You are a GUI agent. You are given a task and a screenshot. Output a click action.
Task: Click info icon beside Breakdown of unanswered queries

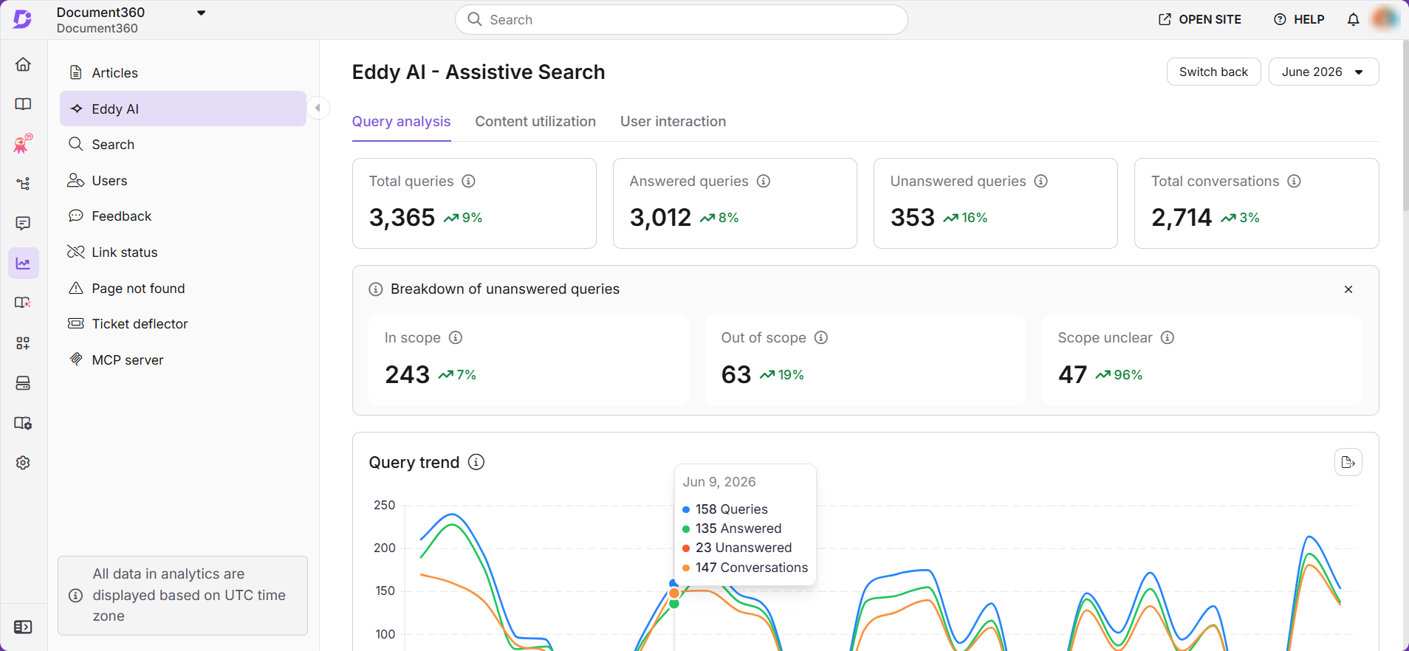click(x=376, y=289)
